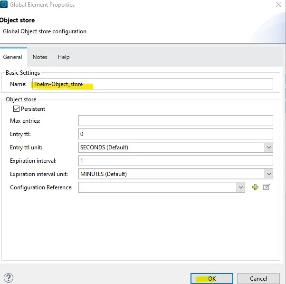Toggle the Persistent checkbox
This screenshot has width=286, height=284.
(16, 108)
